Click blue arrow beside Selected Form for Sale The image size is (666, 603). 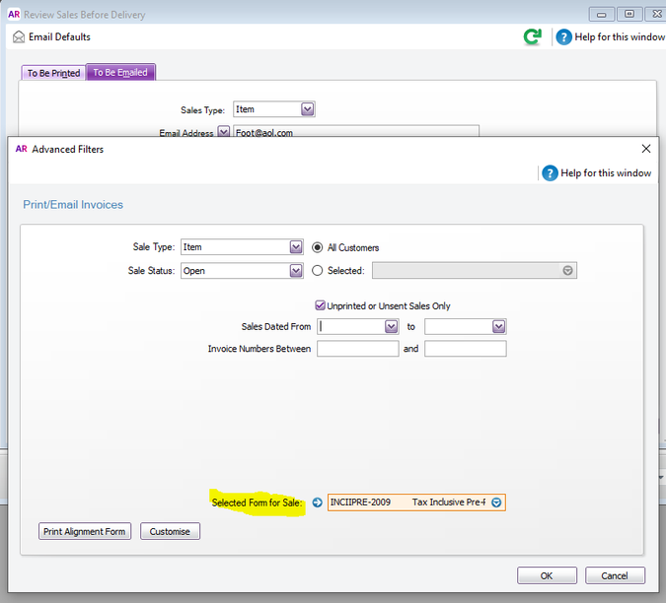point(317,502)
